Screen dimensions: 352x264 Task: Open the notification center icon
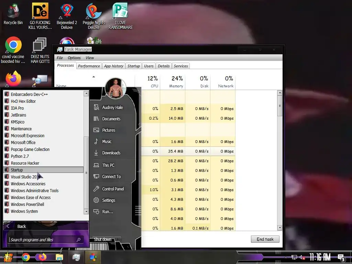coord(341,257)
